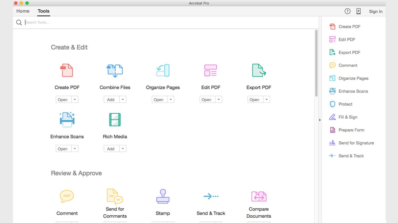Click the Send for Signature sidebar icon
The width and height of the screenshot is (398, 223).
coord(332,143)
